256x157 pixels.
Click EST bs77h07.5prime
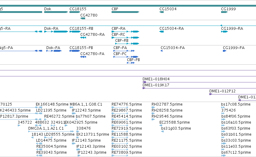point(91,116)
